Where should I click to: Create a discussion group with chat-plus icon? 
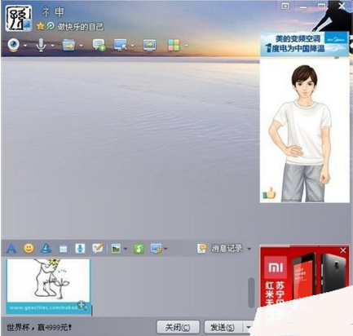point(99,45)
